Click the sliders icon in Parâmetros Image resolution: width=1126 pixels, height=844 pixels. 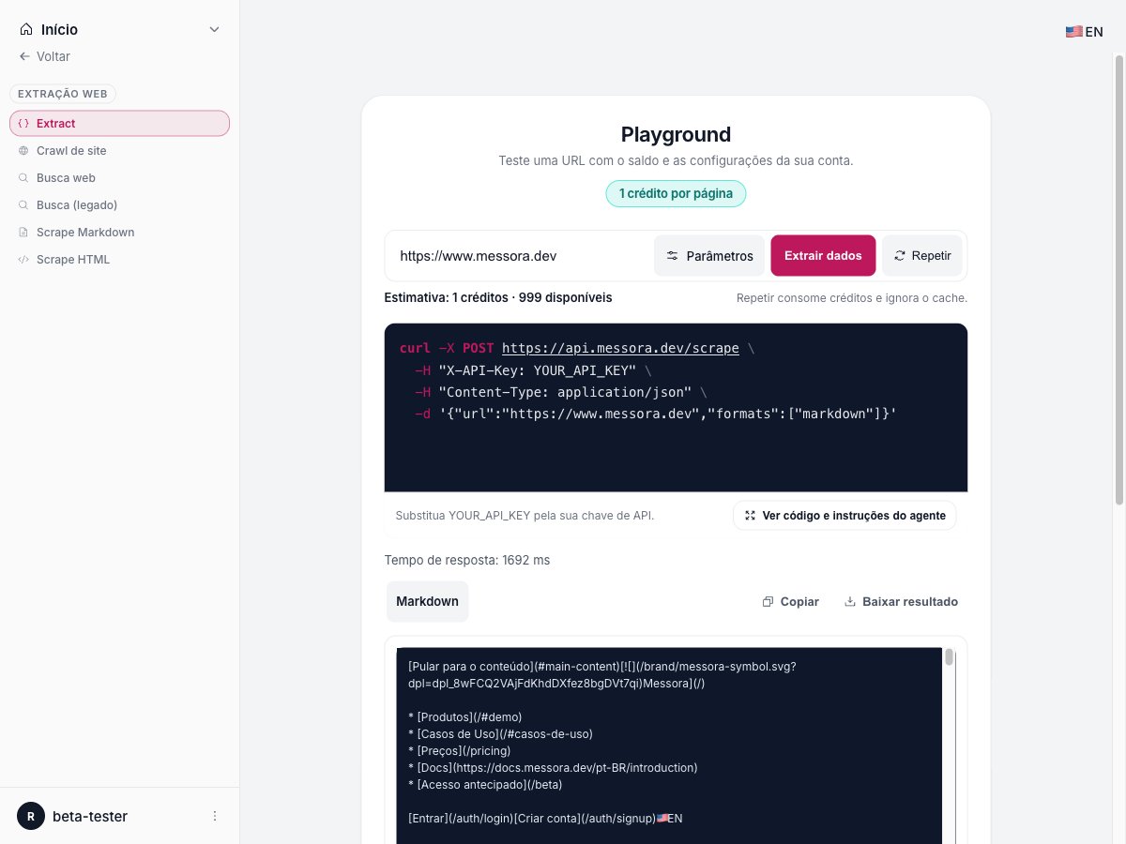tap(673, 256)
